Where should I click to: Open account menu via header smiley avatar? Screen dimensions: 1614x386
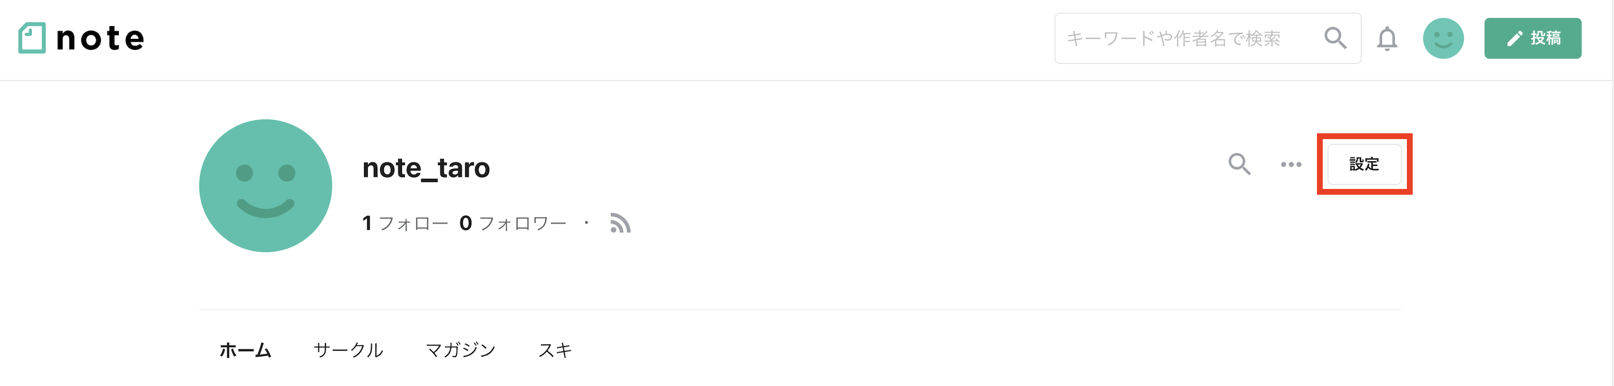coord(1443,38)
